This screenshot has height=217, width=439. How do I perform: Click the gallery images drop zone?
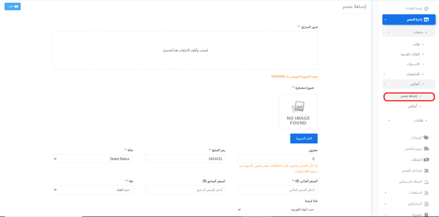coord(185,50)
